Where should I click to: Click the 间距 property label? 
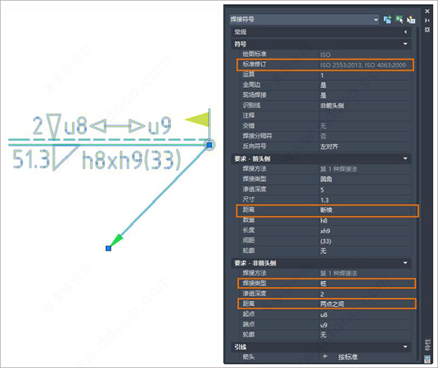(248, 240)
